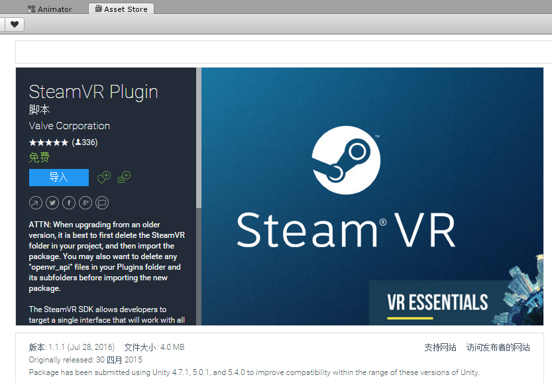Add asset to wishlist heart-plus icon
This screenshot has height=383, width=552.
point(104,177)
